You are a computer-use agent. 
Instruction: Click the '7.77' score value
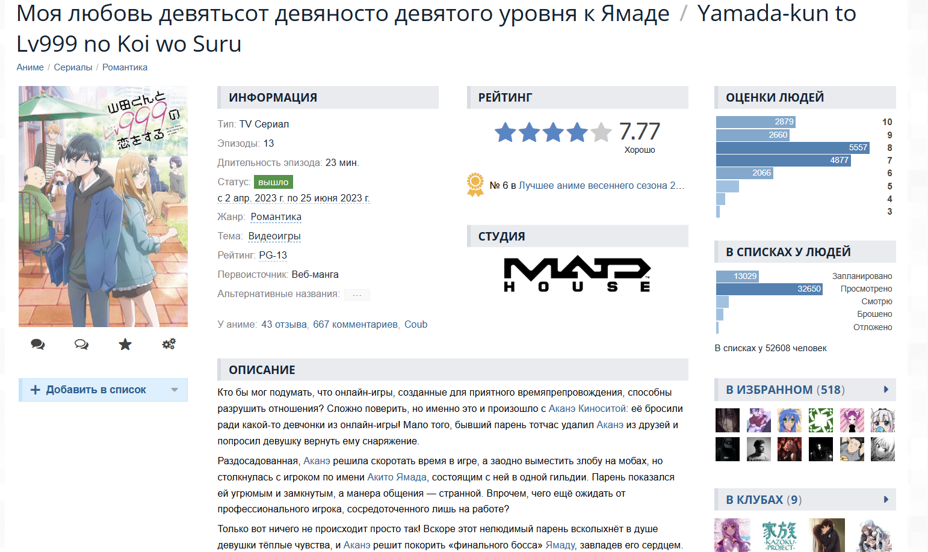(640, 131)
